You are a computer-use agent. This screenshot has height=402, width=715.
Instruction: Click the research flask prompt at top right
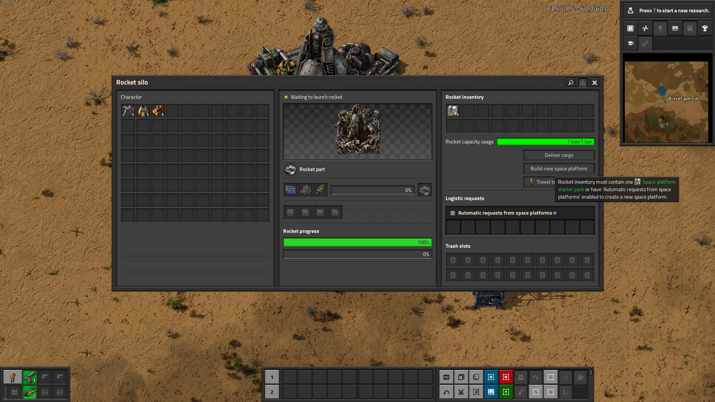click(668, 10)
